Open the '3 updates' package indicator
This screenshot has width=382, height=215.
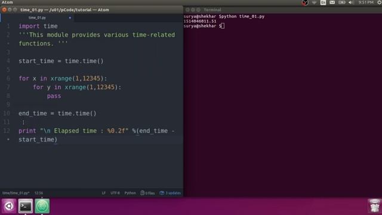coord(170,193)
